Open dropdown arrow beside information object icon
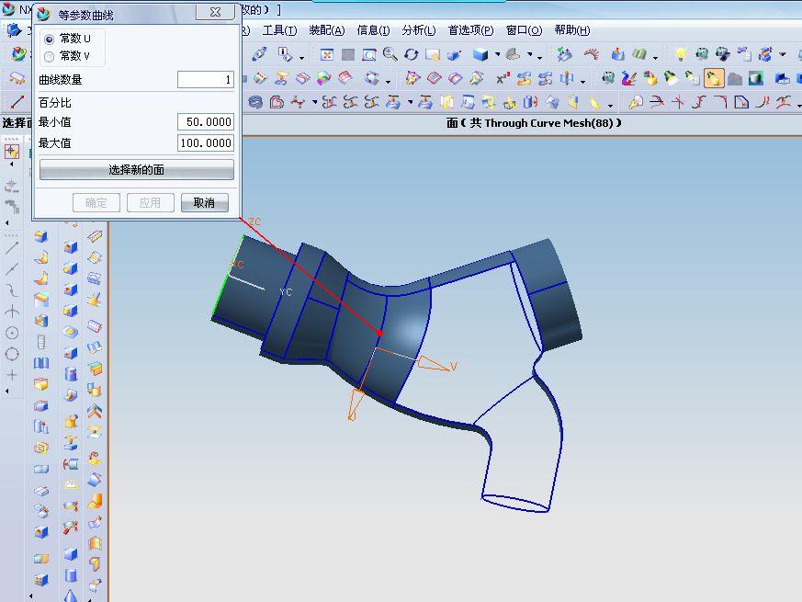The image size is (802, 602). pyautogui.click(x=301, y=57)
